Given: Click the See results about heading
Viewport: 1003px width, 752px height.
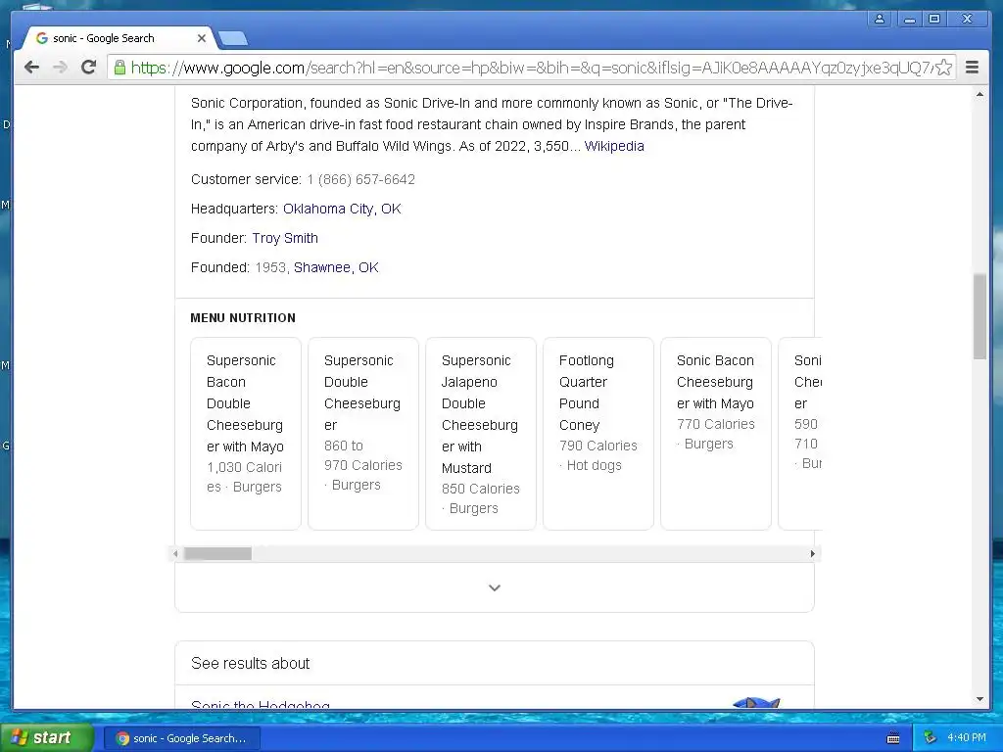Looking at the screenshot, I should (x=250, y=663).
